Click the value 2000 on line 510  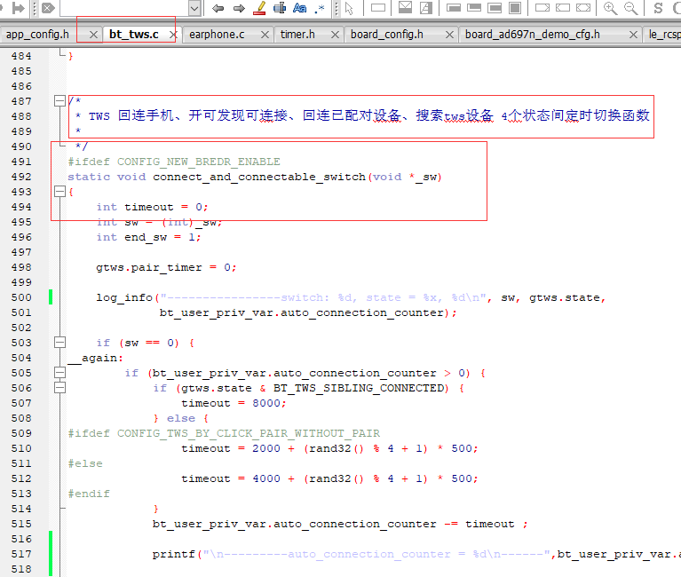click(266, 448)
